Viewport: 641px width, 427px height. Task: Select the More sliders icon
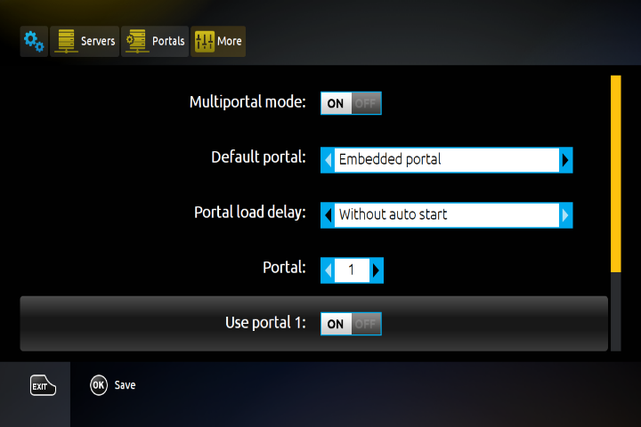pos(205,41)
